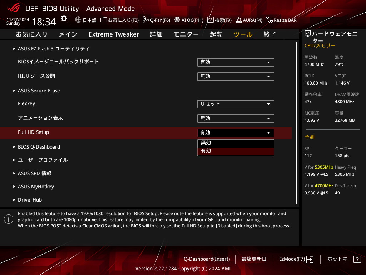Open the Extreme Tweaker tab
The image size is (366, 275).
114,34
